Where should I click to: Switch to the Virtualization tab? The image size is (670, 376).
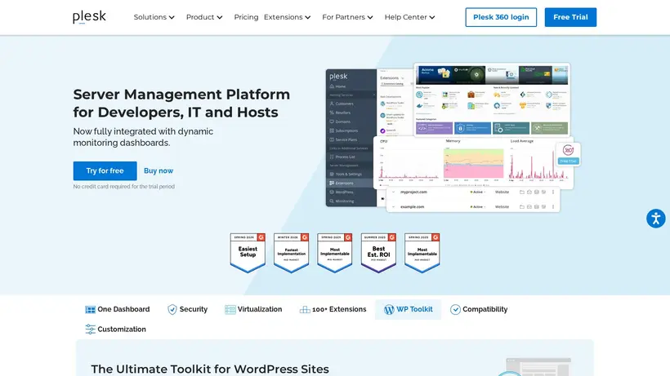(x=253, y=309)
